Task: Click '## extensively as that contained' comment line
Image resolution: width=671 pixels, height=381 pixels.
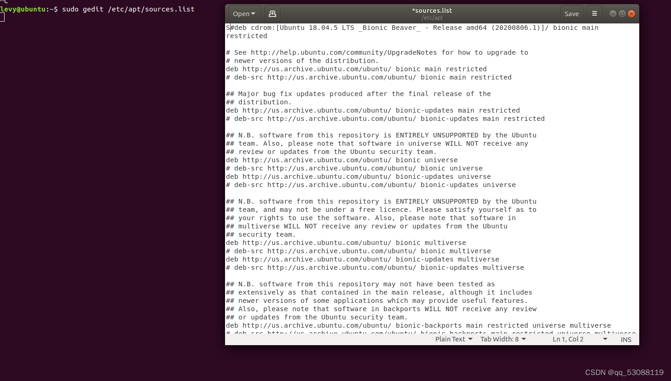Action: click(379, 292)
